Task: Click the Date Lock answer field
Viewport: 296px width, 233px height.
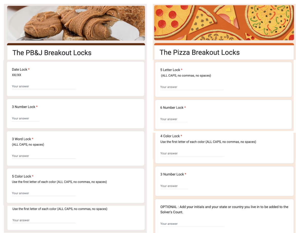Action: (43, 86)
